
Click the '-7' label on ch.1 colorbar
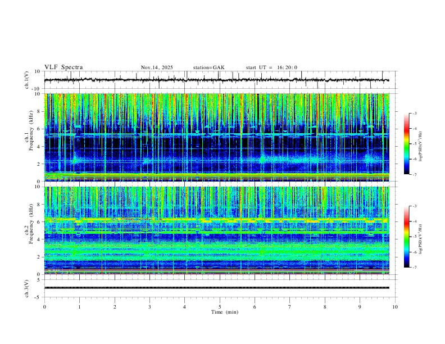[x=415, y=175]
